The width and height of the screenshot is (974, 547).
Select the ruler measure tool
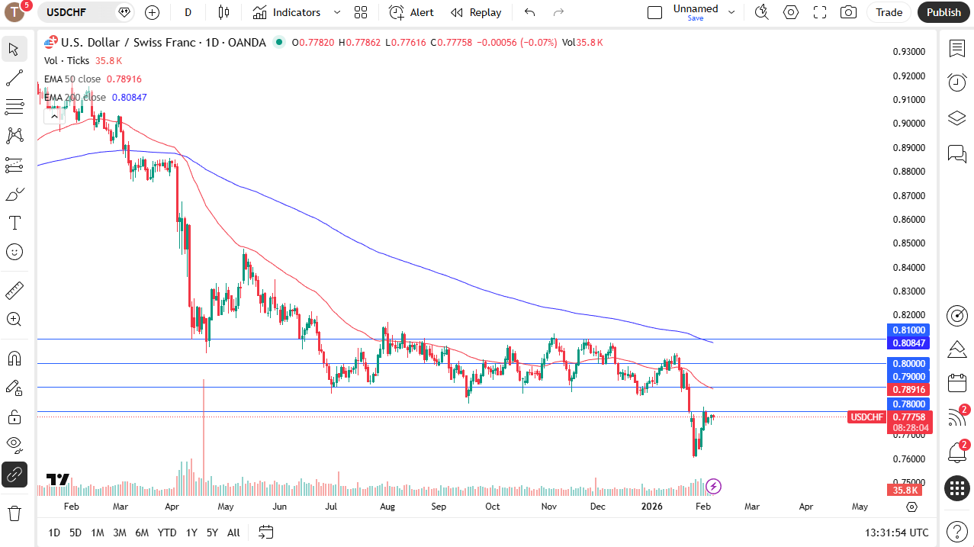coord(14,291)
